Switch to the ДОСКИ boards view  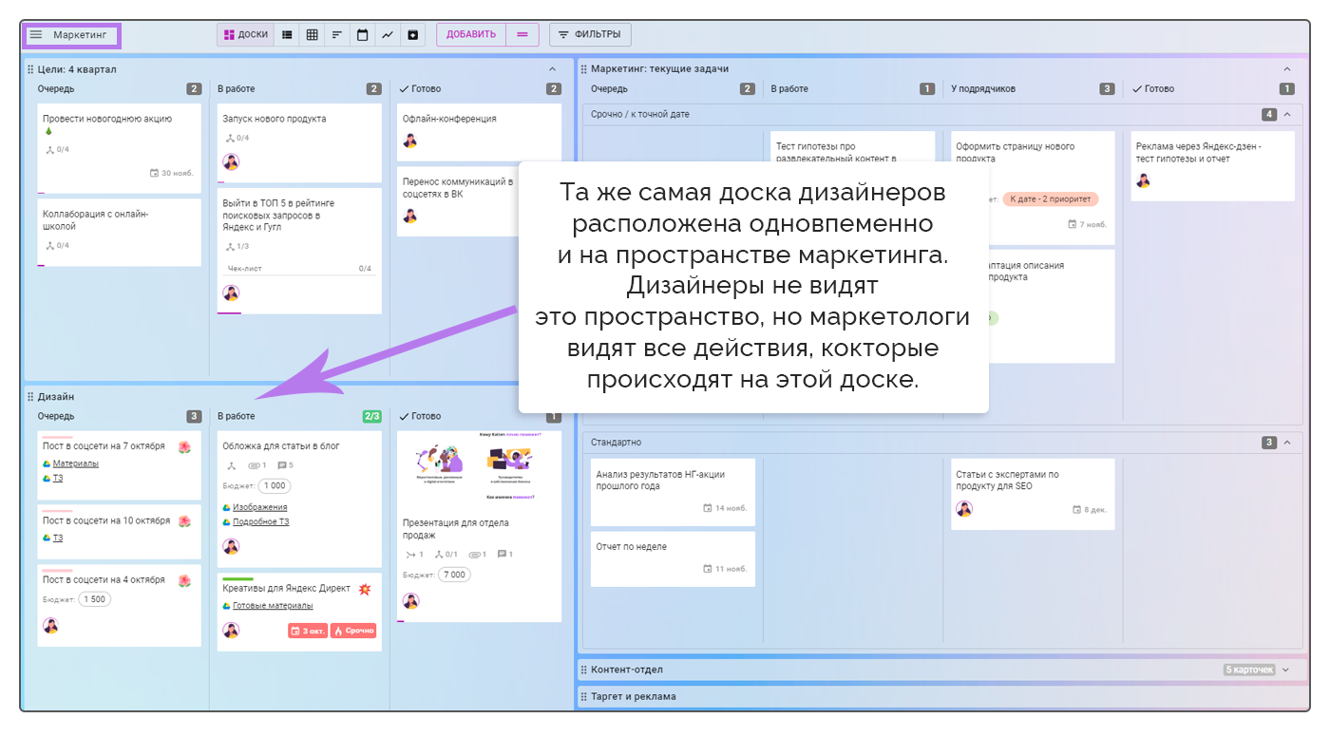tap(245, 35)
